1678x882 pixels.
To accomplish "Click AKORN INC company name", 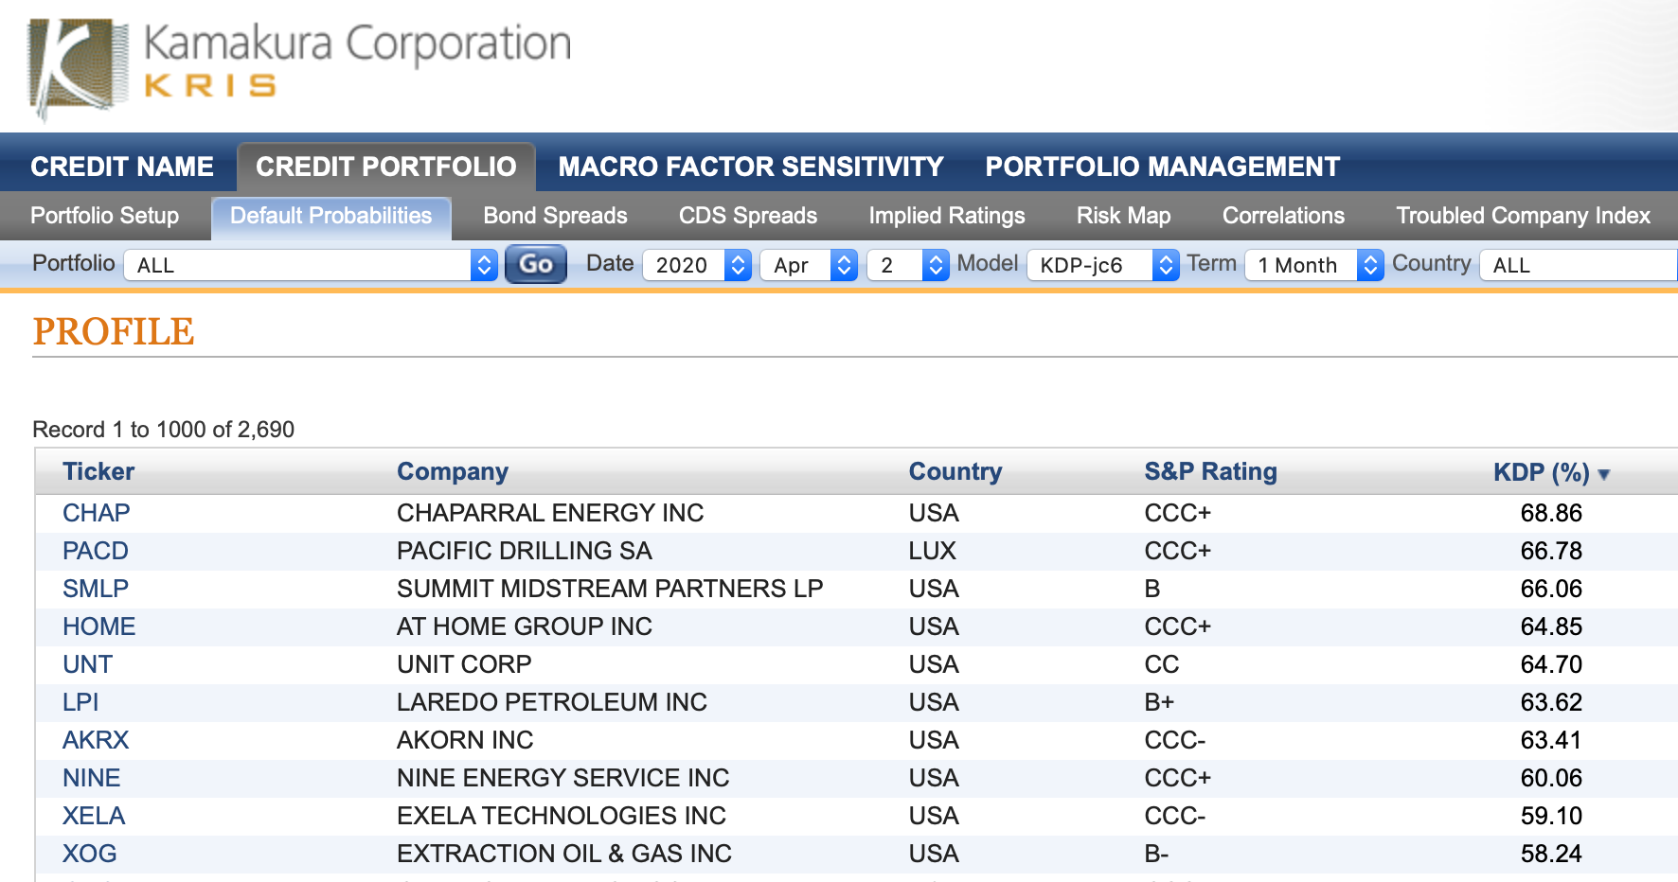I will 465,740.
